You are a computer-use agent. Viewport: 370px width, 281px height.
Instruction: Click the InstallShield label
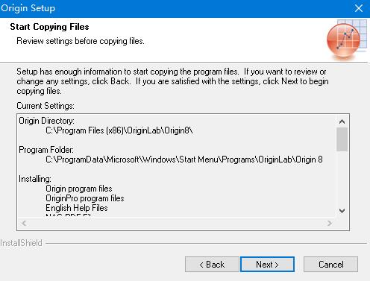(x=21, y=243)
